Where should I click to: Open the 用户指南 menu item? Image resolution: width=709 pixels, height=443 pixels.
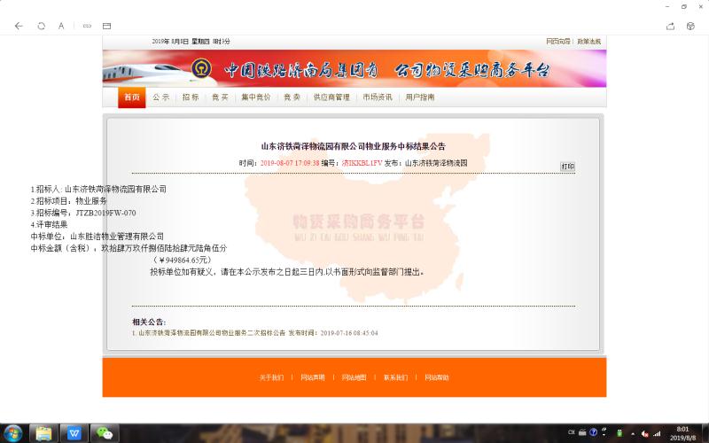pyautogui.click(x=420, y=97)
